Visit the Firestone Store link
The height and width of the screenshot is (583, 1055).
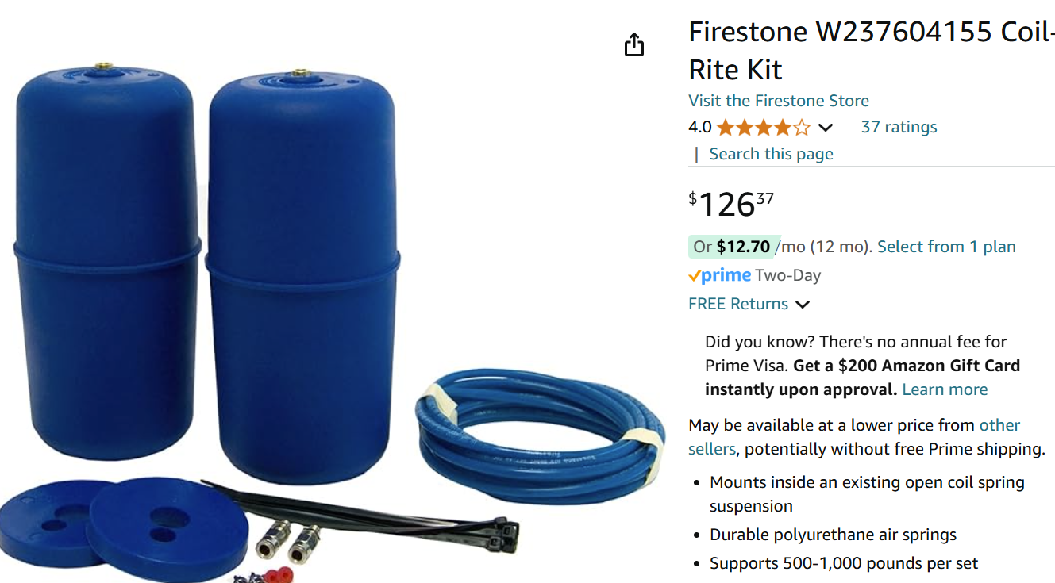tap(778, 101)
